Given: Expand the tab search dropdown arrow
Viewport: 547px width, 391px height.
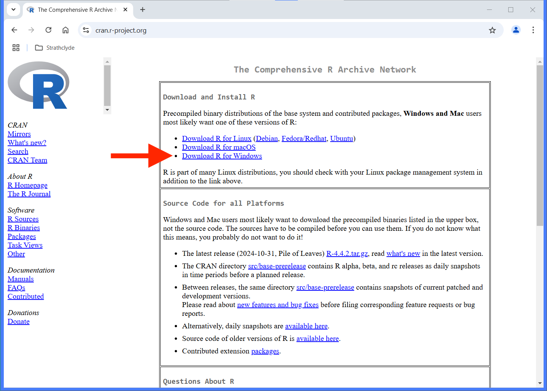Looking at the screenshot, I should (x=13, y=9).
